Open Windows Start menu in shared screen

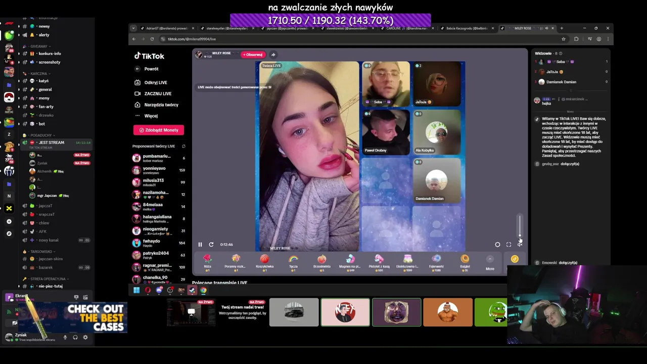136,290
